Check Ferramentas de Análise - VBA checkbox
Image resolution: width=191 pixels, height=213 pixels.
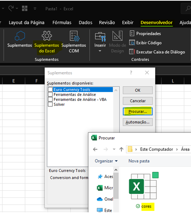coord(50,99)
